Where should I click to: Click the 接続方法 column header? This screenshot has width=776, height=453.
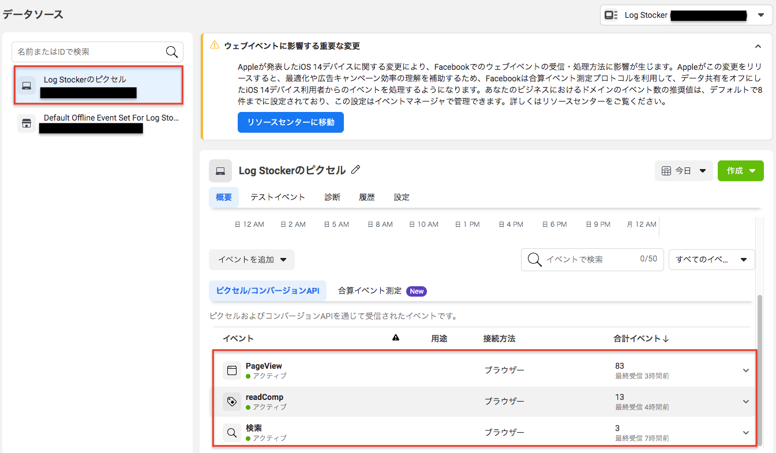(x=499, y=339)
